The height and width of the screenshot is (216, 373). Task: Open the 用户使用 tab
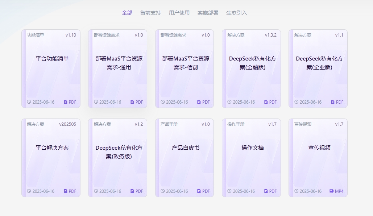click(x=179, y=13)
